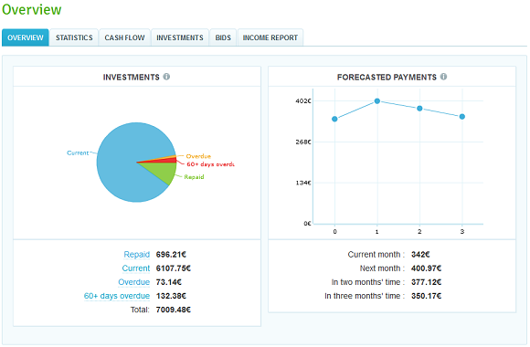Follow the 60+ days overdue link

(x=117, y=296)
